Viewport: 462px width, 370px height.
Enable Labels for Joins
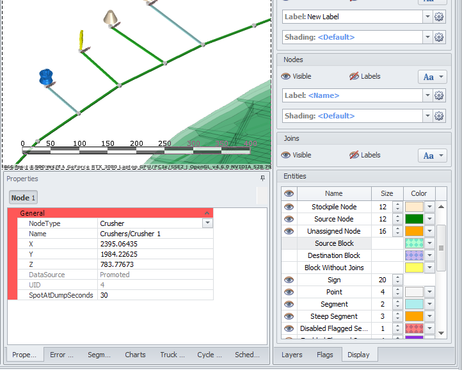coord(365,155)
